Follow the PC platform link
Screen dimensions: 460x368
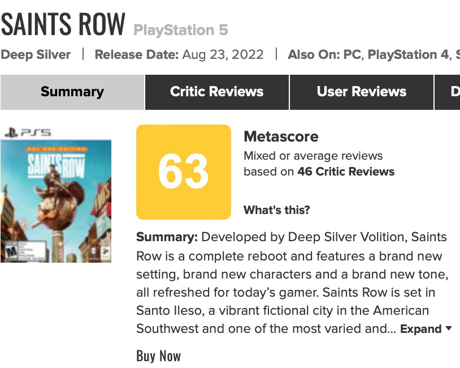point(354,55)
